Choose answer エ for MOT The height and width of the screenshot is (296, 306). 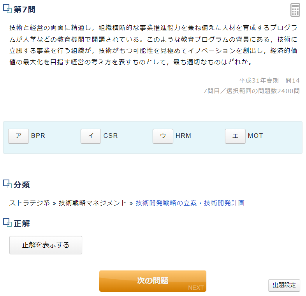(235, 136)
